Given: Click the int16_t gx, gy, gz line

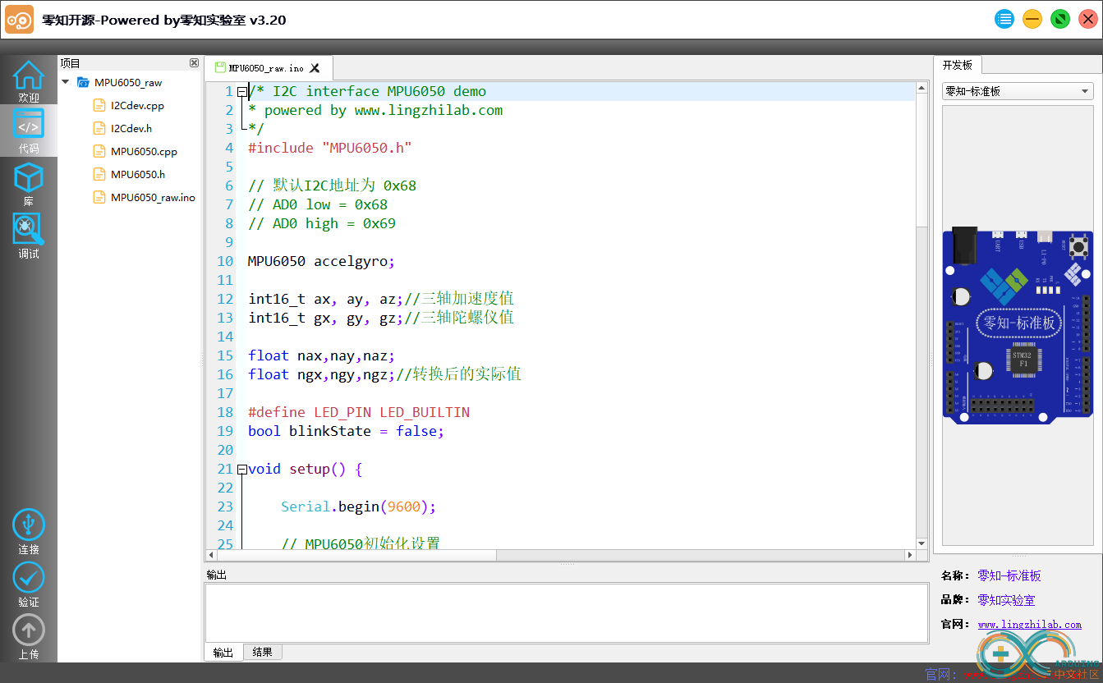Looking at the screenshot, I should pyautogui.click(x=381, y=318).
